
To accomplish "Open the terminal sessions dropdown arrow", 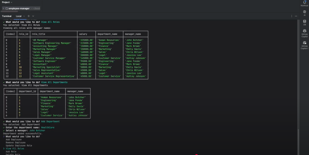I will [x=33, y=16].
